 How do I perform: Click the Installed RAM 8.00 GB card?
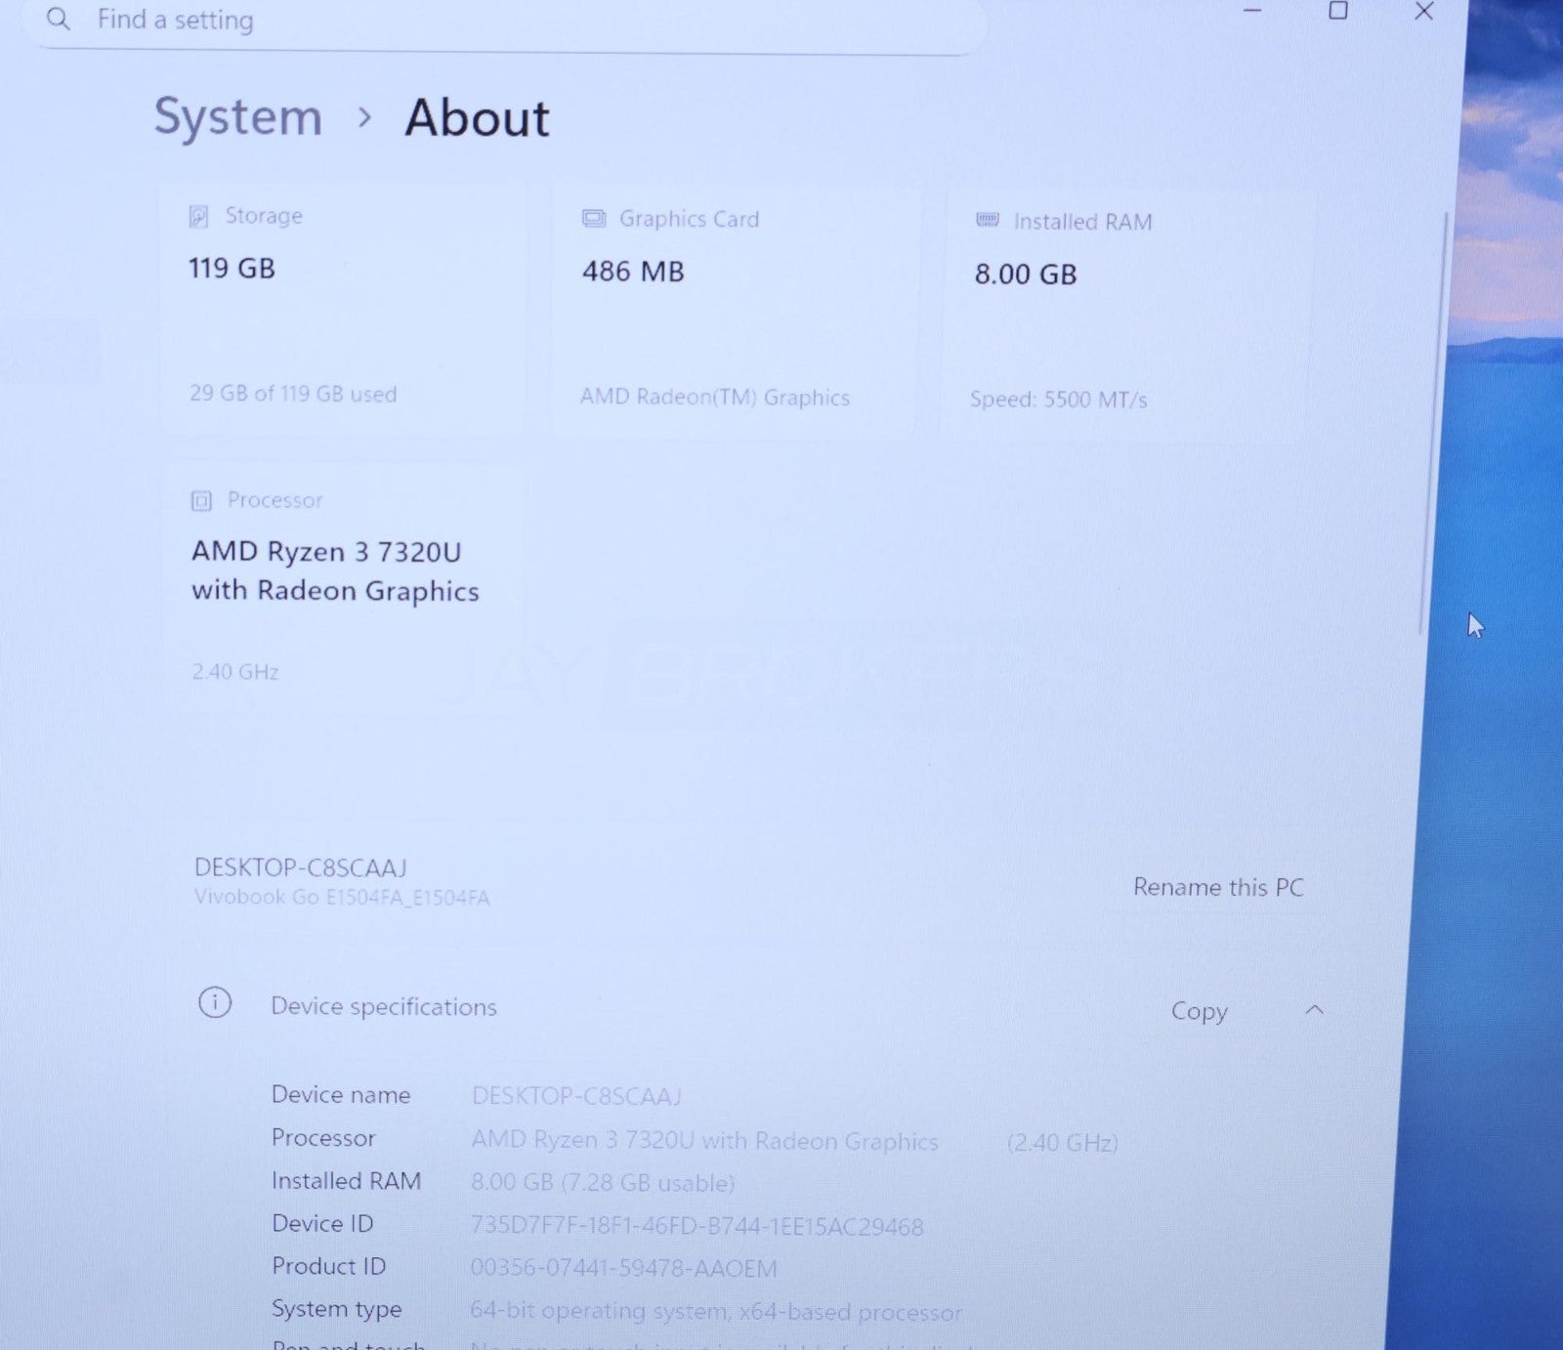(1123, 313)
